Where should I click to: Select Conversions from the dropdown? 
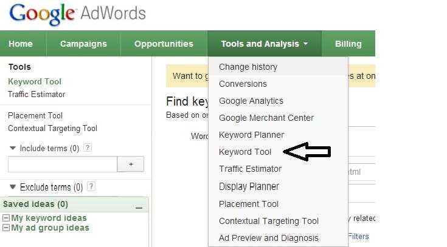coord(279,84)
